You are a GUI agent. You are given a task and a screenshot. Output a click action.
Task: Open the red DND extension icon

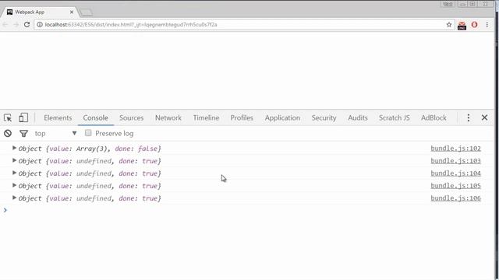[x=462, y=25]
